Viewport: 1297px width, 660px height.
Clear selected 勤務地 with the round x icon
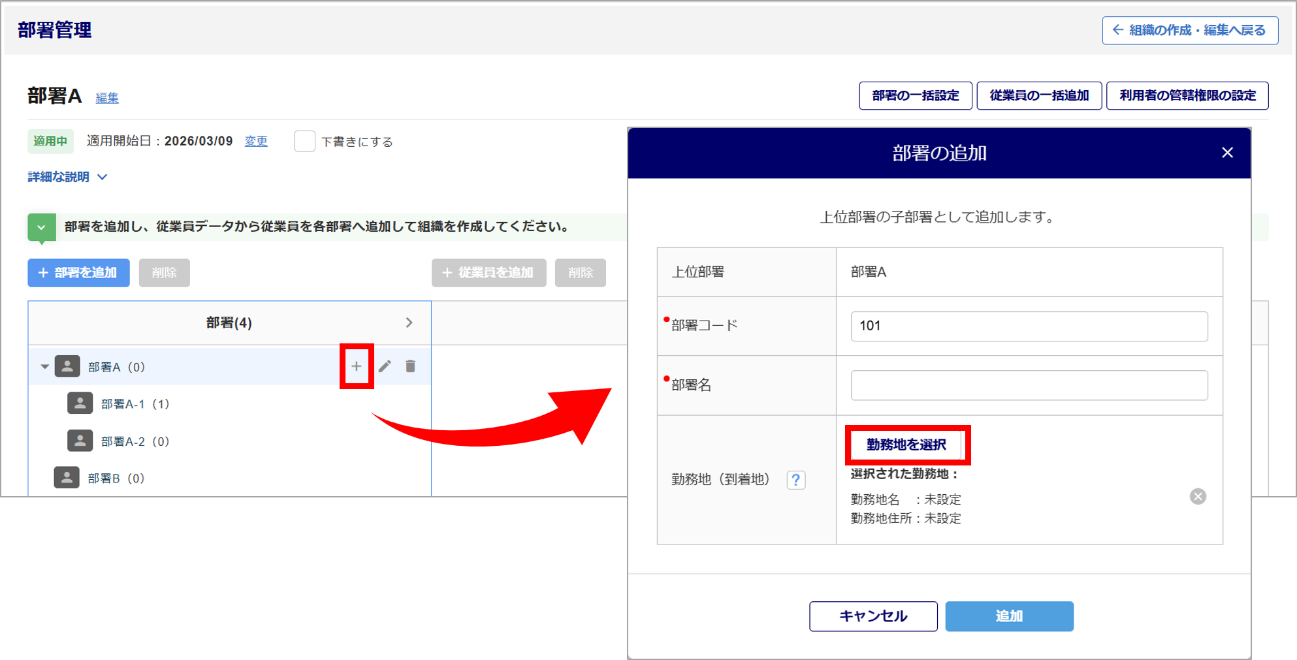[x=1197, y=497]
